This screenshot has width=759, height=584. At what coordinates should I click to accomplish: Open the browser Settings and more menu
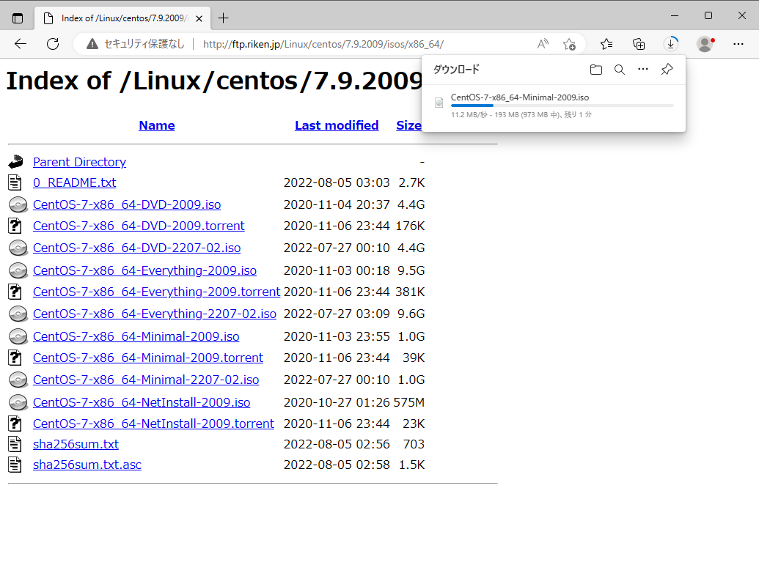738,44
